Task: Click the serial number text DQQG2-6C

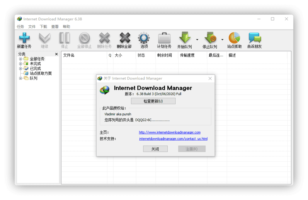Action: 143,120
